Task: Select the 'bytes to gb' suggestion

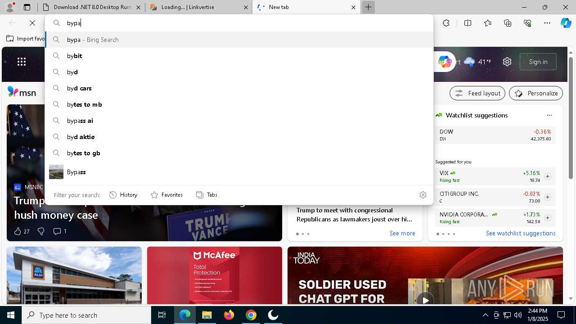Action: pyautogui.click(x=239, y=153)
